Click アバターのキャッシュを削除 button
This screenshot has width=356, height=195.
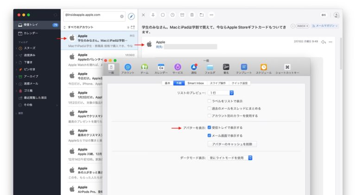coord(232,144)
